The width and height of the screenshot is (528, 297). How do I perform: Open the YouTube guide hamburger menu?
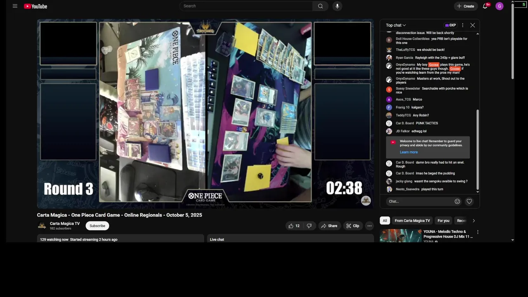tap(15, 6)
